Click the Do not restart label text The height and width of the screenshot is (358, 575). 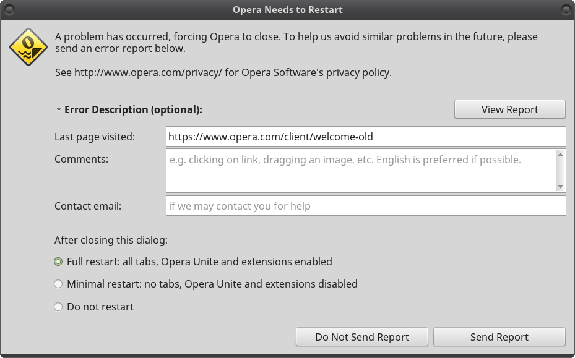[x=100, y=307]
